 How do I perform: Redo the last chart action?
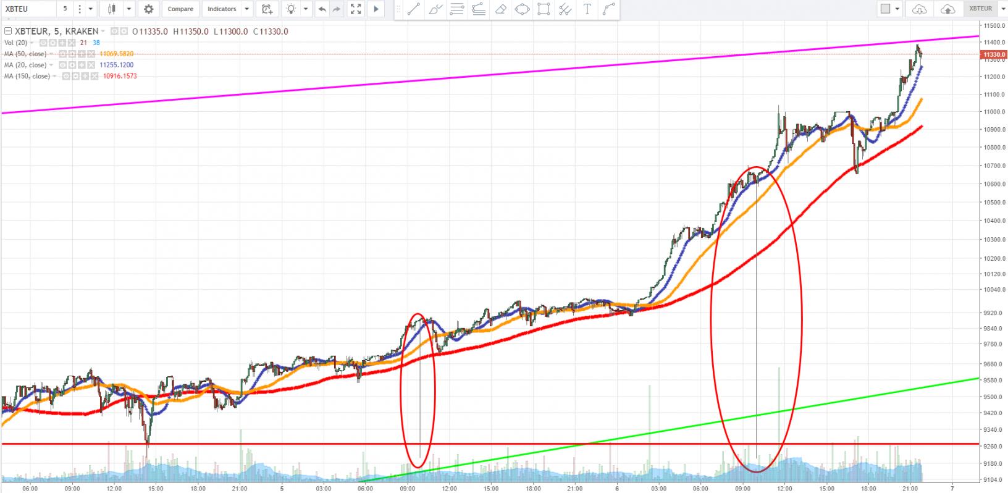coord(336,9)
